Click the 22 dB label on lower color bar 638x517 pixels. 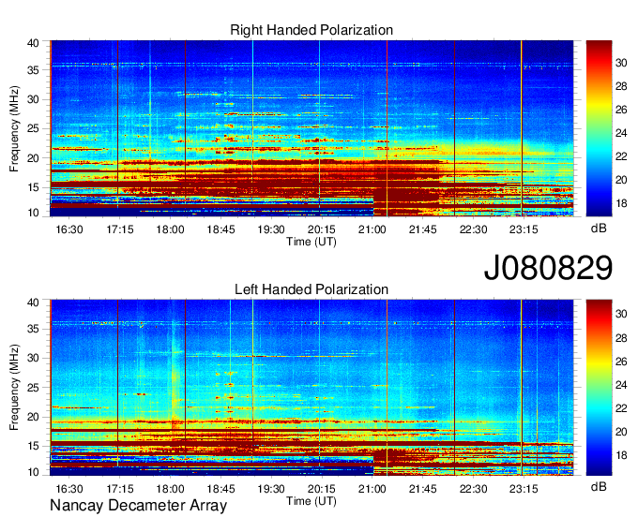click(x=621, y=408)
